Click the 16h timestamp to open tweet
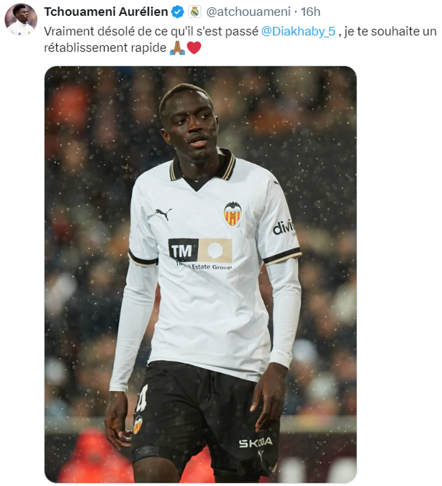442x486 pixels. [x=311, y=12]
